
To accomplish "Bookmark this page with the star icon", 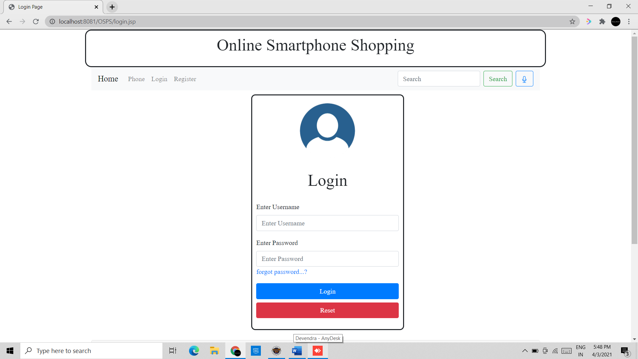I will (572, 22).
